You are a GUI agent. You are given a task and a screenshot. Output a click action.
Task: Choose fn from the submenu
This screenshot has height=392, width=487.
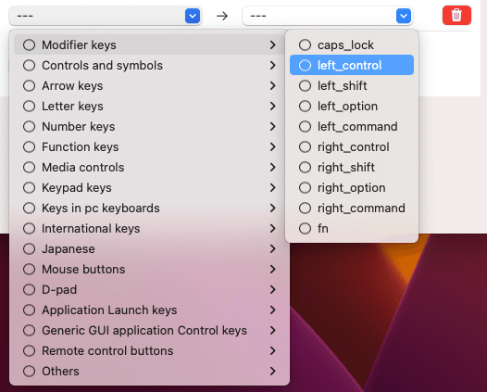point(352,229)
